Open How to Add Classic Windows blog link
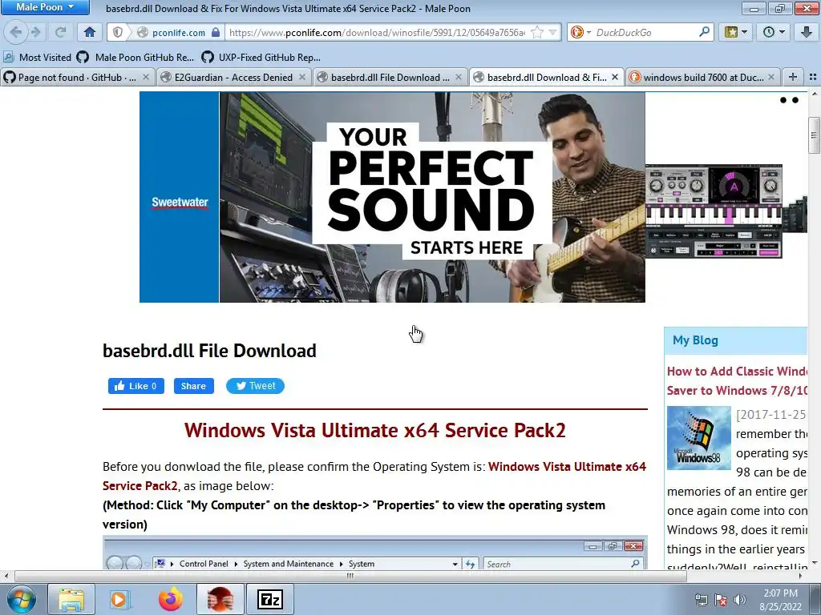Image resolution: width=821 pixels, height=615 pixels. coord(738,380)
